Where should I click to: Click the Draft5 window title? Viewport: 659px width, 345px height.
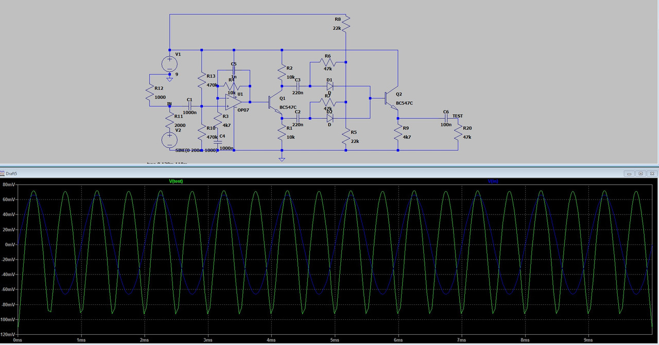[11, 174]
